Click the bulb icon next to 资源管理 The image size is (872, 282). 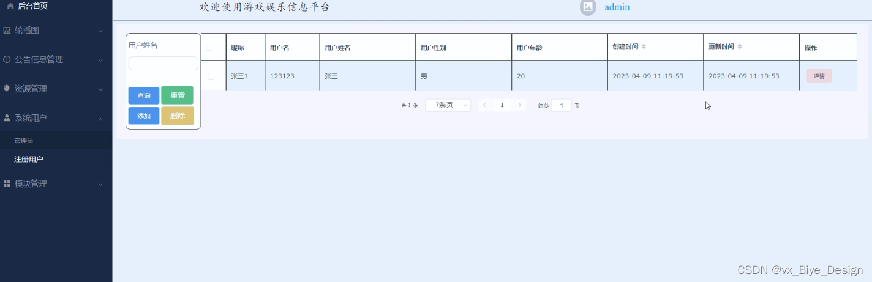click(7, 89)
